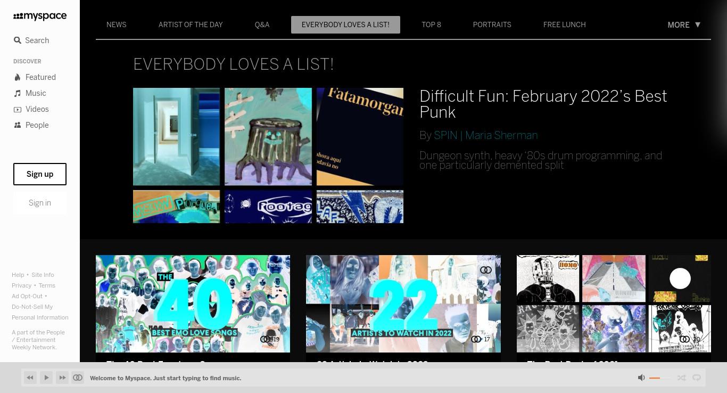This screenshot has width=727, height=393.
Task: Open ARTIST OF THE DAY tab
Action: [191, 24]
